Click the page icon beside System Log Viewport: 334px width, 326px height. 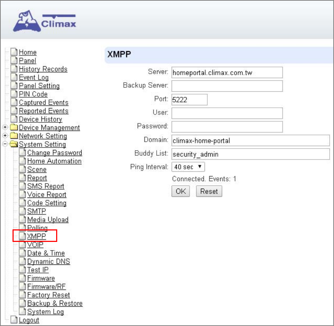point(23,311)
